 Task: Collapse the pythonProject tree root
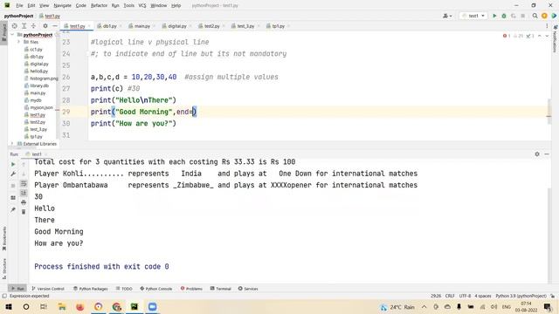(12, 35)
